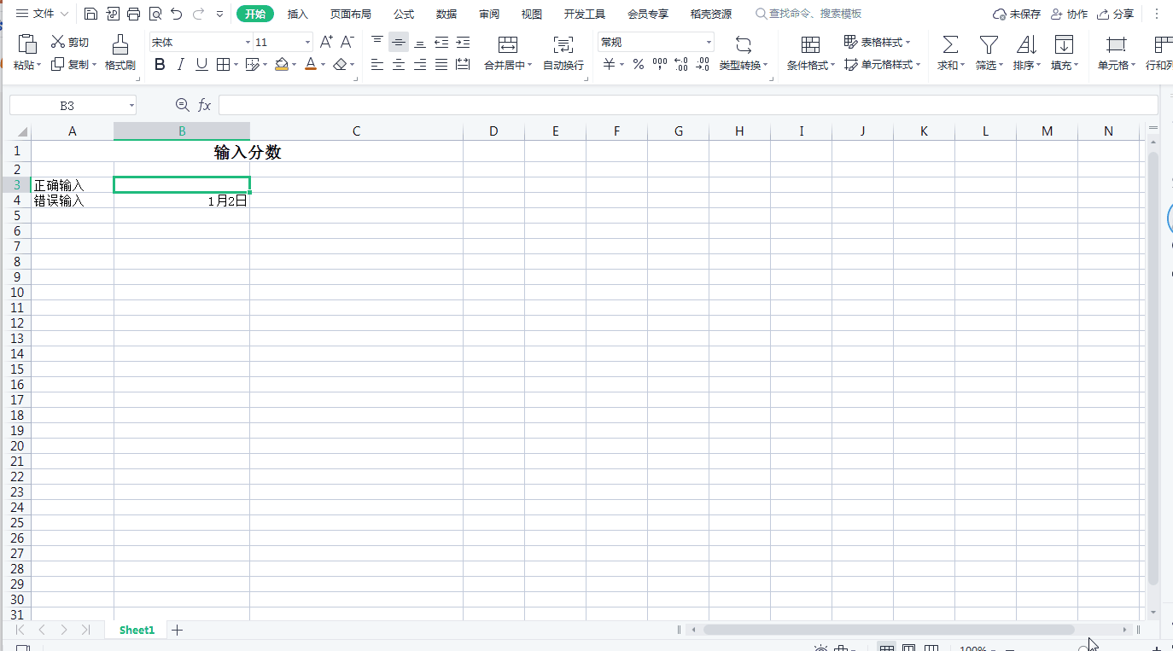The image size is (1173, 651).
Task: Increase decimal places
Action: 680,64
